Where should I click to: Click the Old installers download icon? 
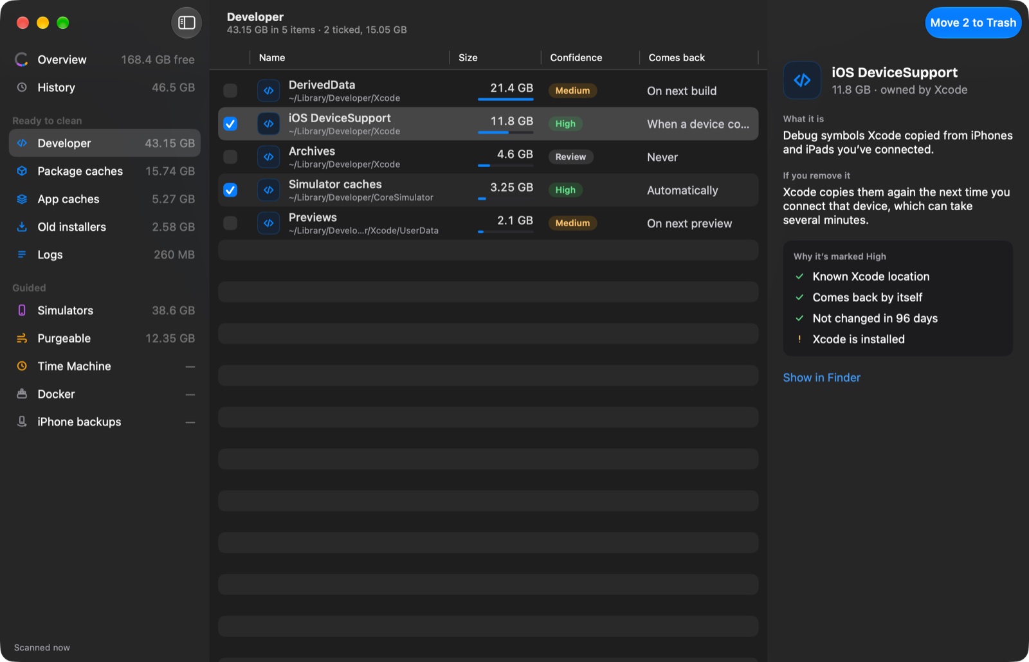[x=22, y=227]
